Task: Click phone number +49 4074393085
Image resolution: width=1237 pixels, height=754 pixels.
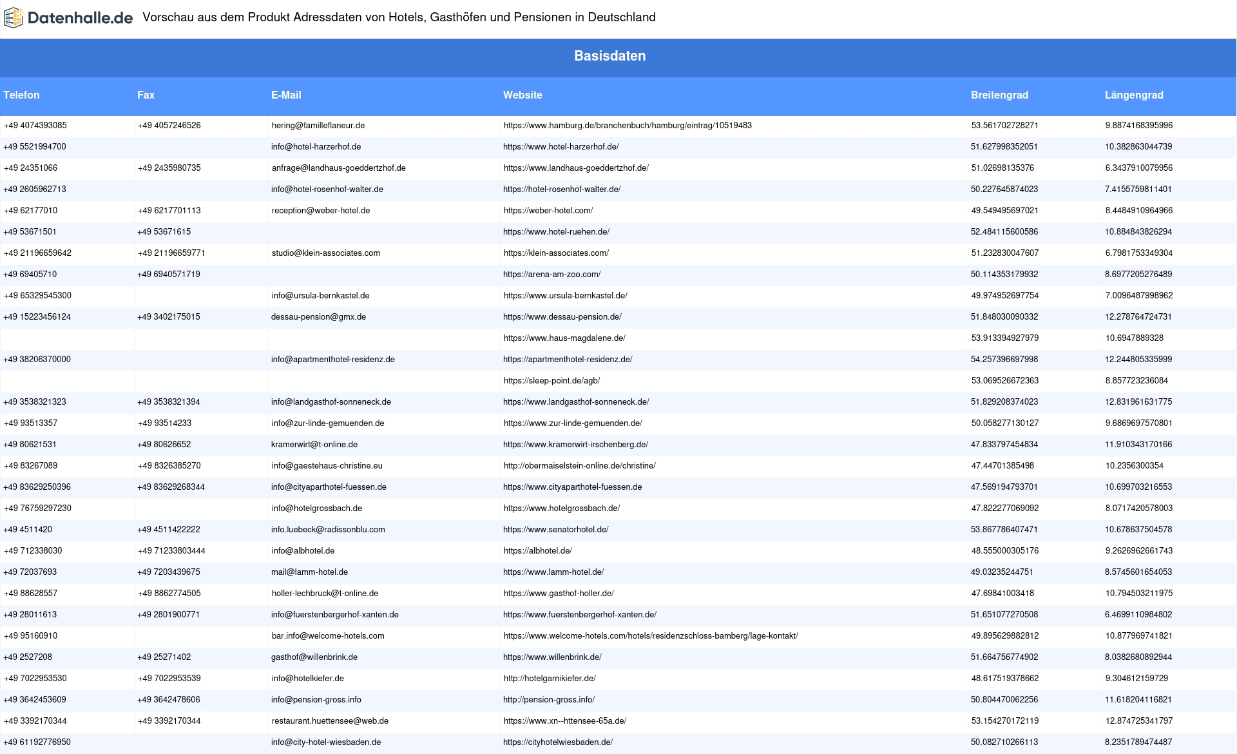Action: (35, 126)
